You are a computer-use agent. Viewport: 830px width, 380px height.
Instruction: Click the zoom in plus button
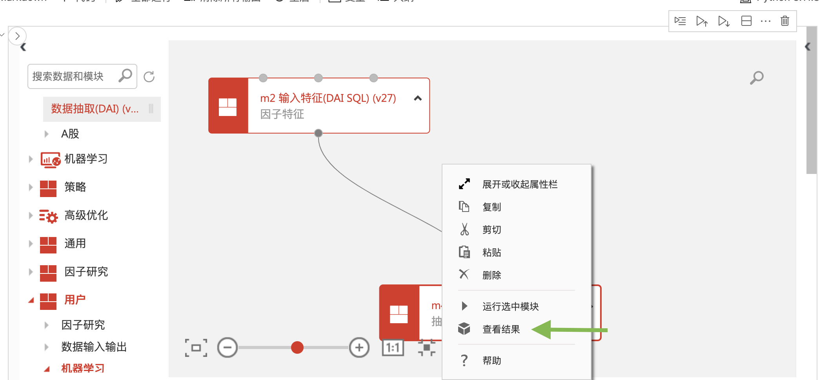tap(359, 348)
